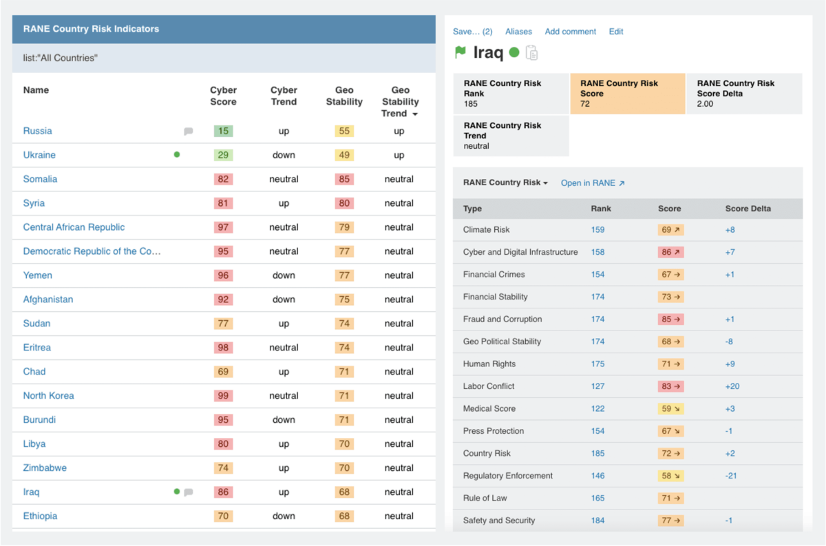Click Labor Conflict score delta +20
Viewport: 826px width, 546px height.
click(732, 386)
